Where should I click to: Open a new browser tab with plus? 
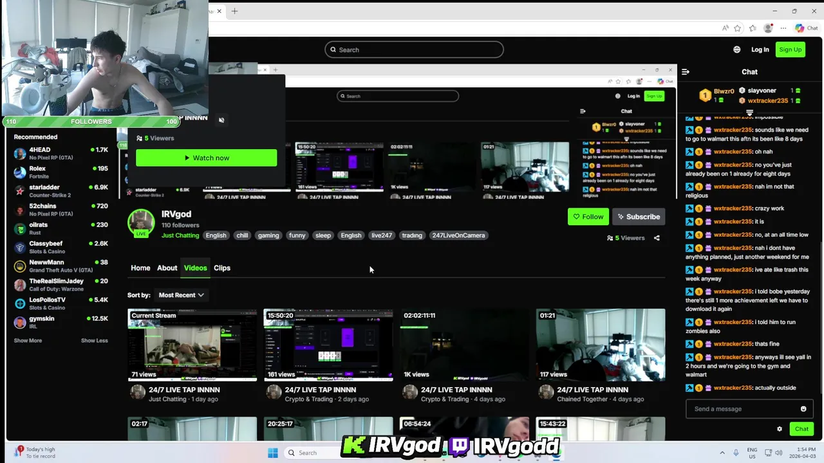[x=234, y=11]
